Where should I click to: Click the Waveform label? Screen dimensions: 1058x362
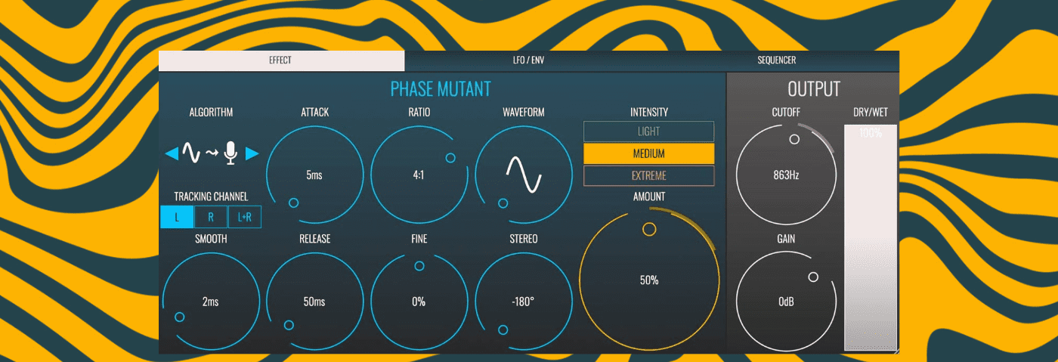click(524, 113)
